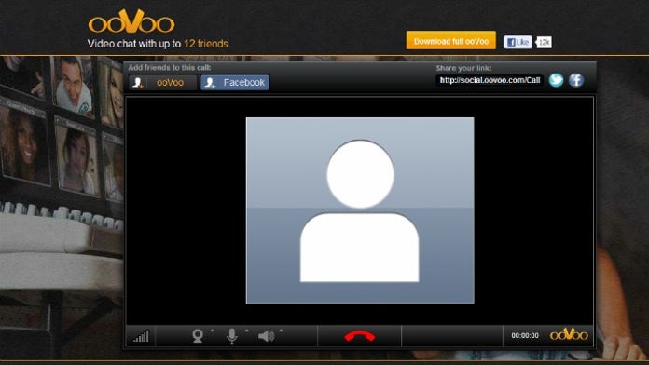Screen dimensions: 649x365
Task: Check the signal strength bars icon
Action: tap(141, 336)
